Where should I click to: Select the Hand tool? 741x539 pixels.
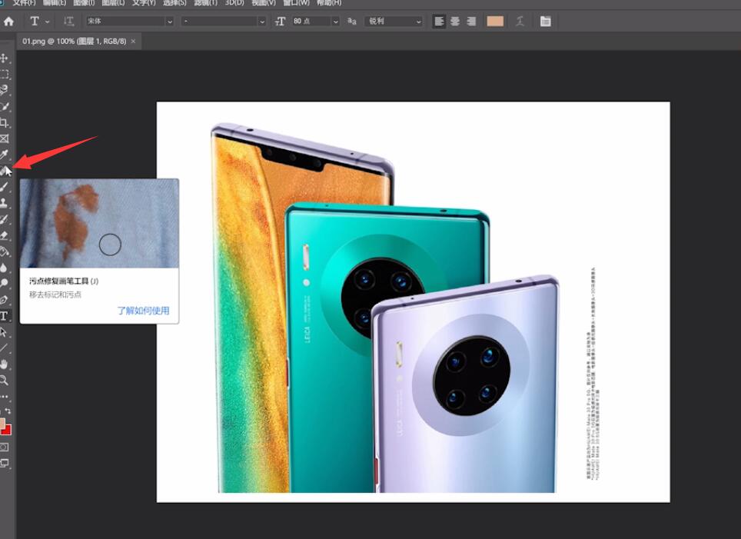[5, 364]
